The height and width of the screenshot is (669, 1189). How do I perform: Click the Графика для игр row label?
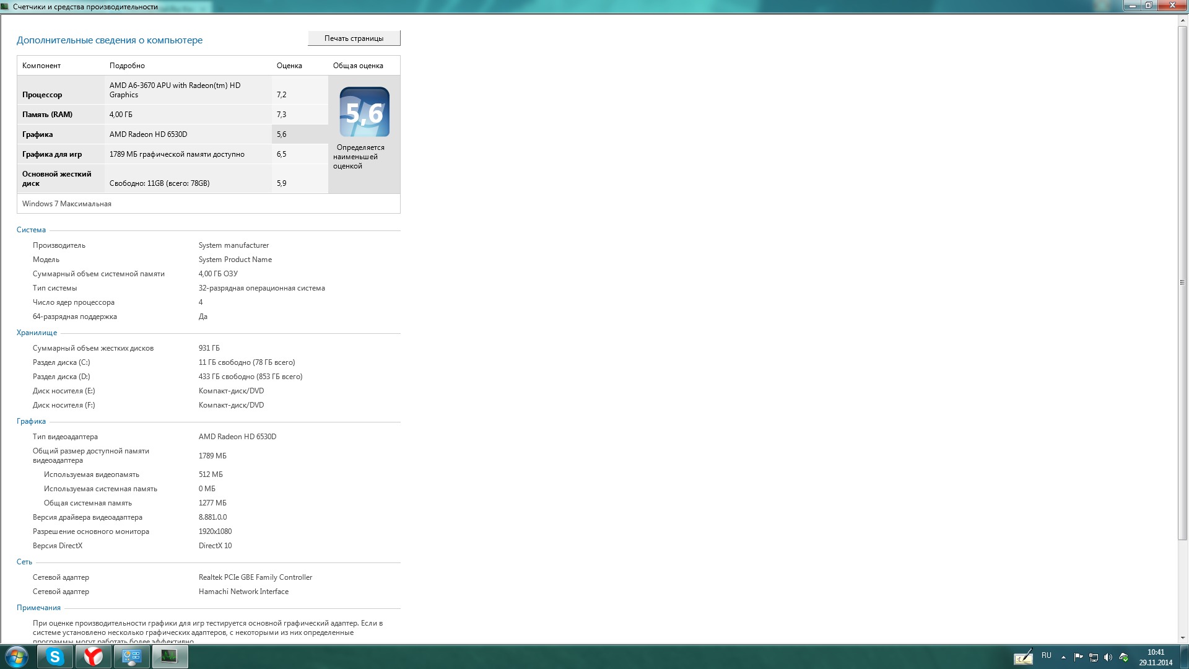(x=52, y=154)
